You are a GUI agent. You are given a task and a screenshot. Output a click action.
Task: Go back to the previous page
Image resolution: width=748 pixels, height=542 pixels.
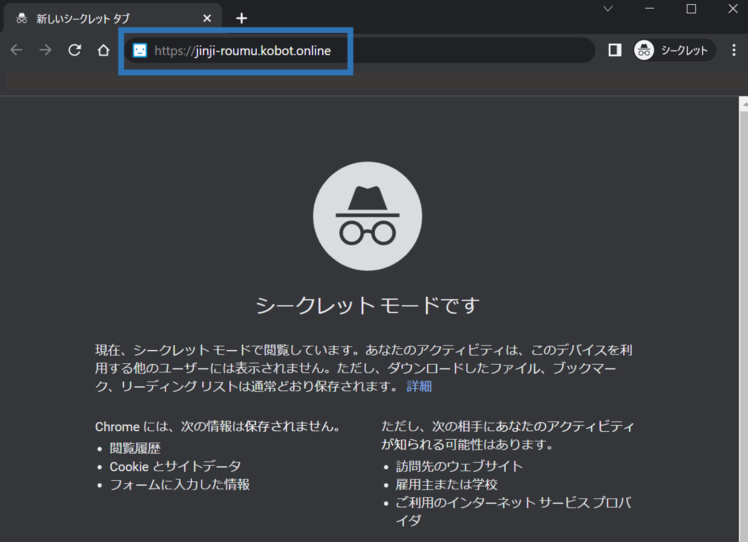17,50
